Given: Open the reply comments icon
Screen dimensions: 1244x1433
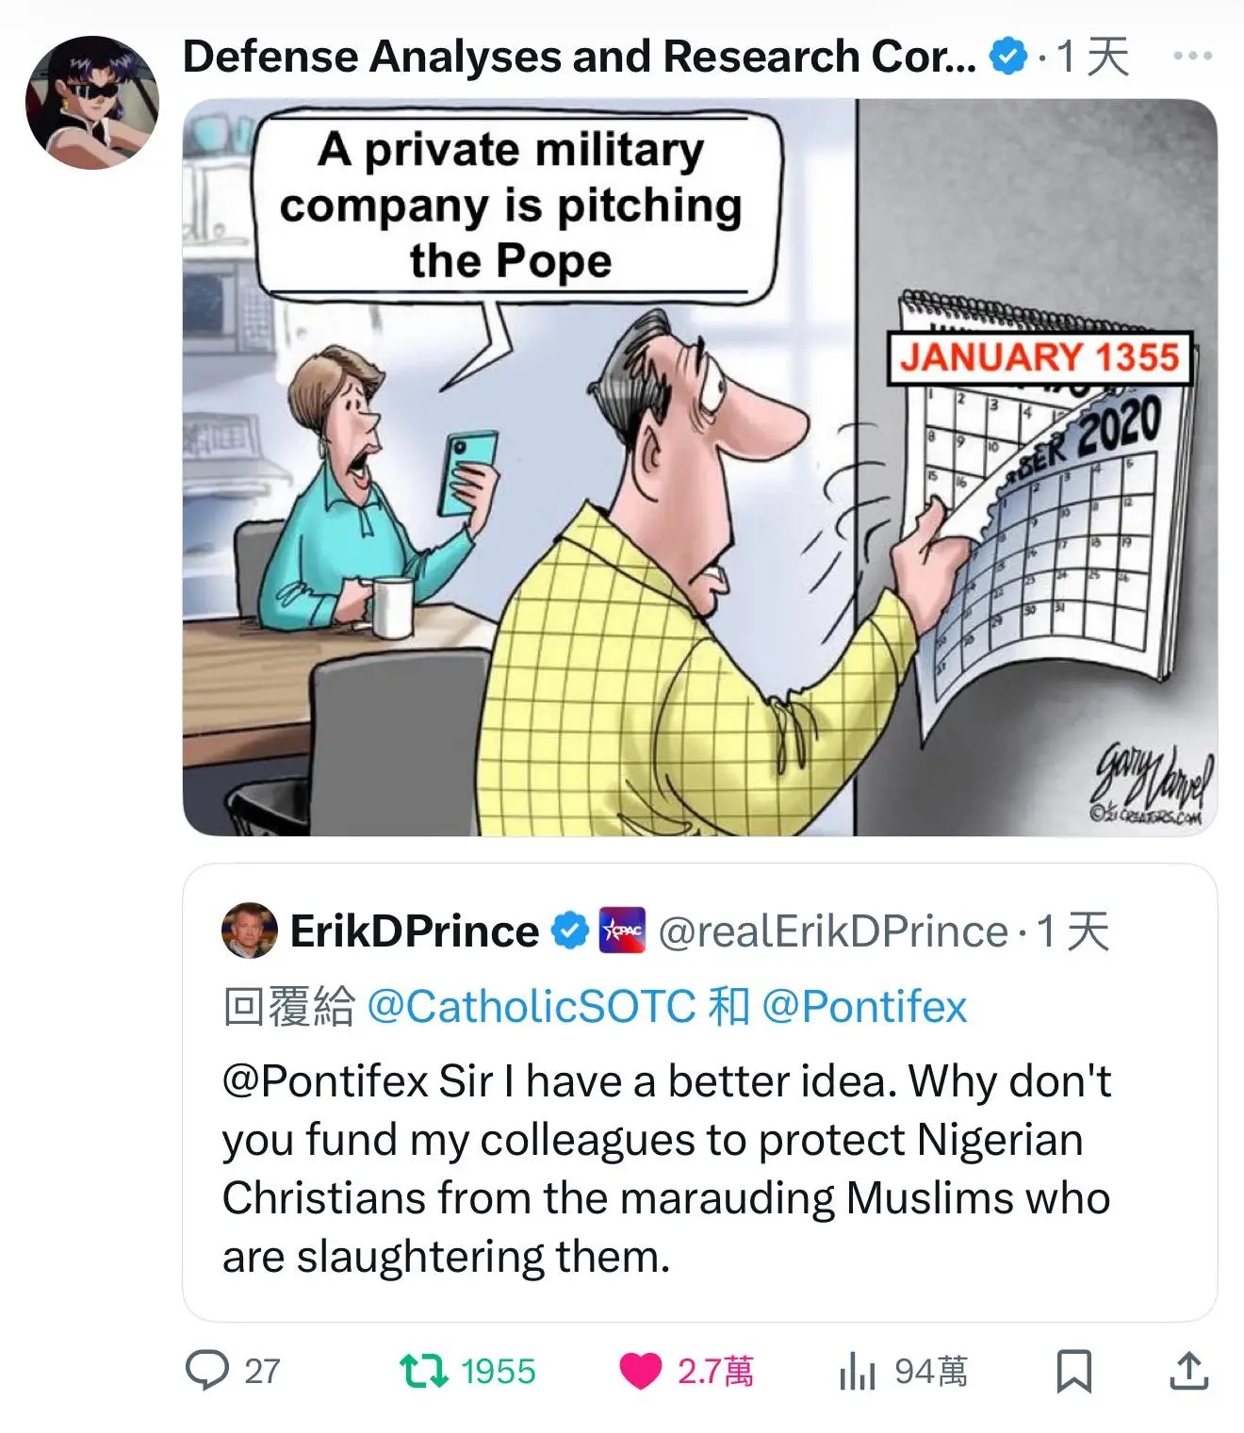Looking at the screenshot, I should 207,1371.
